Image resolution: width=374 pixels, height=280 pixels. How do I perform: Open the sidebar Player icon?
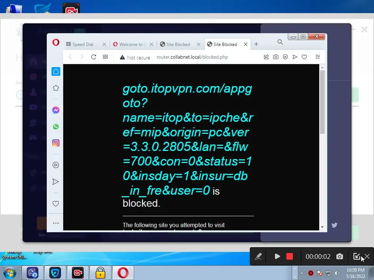[x=56, y=165]
